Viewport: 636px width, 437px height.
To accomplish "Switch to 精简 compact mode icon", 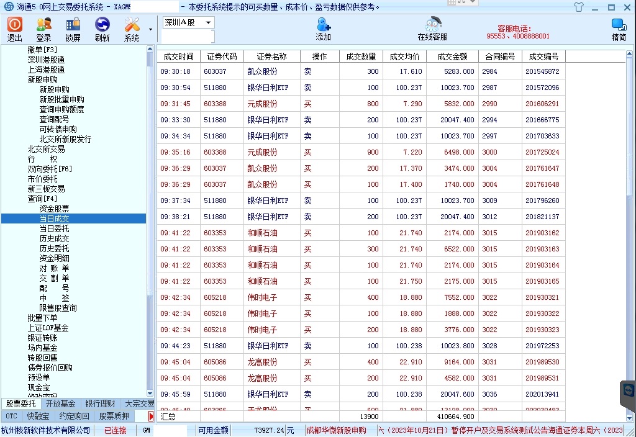I will point(619,29).
